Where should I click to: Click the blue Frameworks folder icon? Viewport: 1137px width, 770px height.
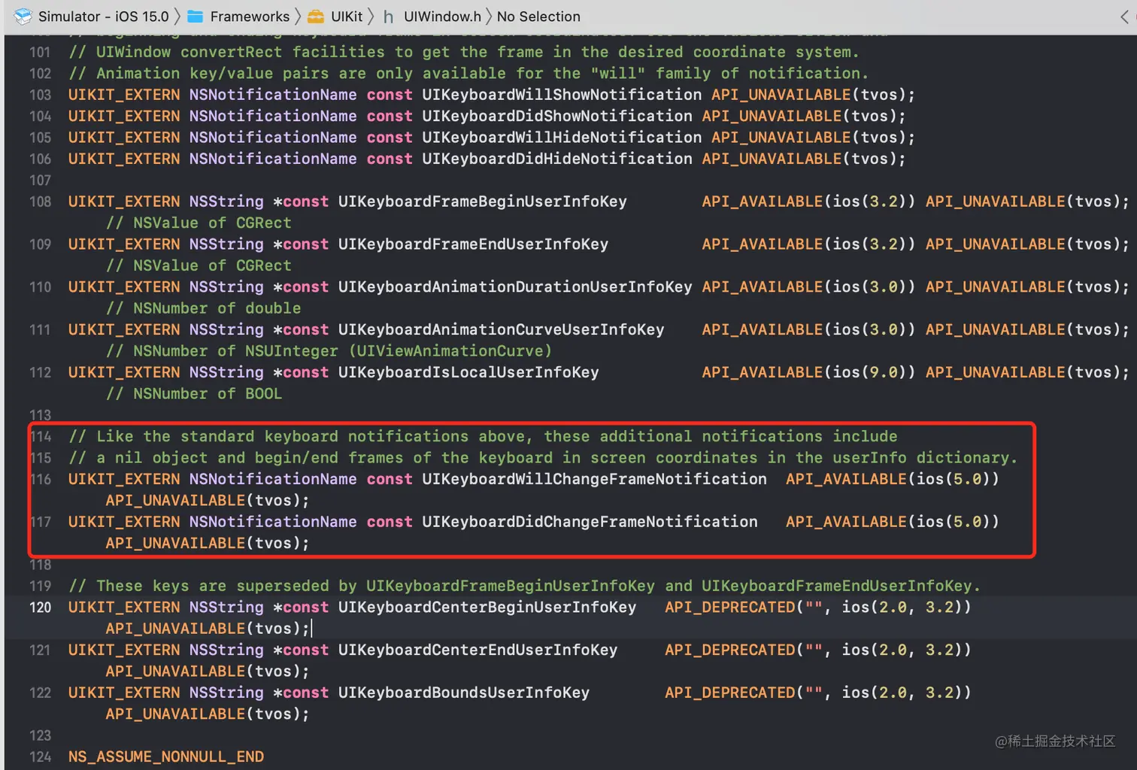pos(196,16)
